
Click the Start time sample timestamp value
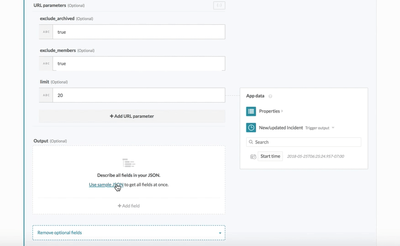pos(316,156)
